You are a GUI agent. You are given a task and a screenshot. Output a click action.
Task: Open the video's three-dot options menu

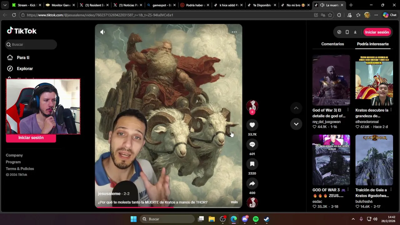pyautogui.click(x=234, y=32)
